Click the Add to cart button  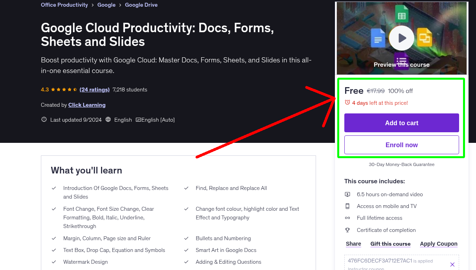tap(401, 123)
